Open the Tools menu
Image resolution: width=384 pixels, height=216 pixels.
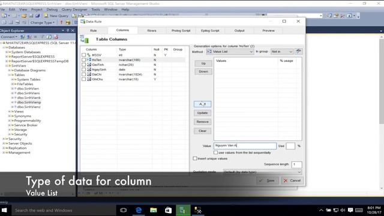95,10
